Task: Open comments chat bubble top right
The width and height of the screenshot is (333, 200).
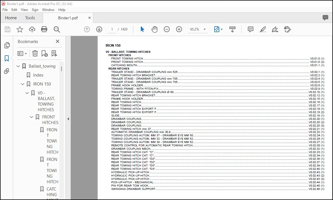Action: (325, 18)
